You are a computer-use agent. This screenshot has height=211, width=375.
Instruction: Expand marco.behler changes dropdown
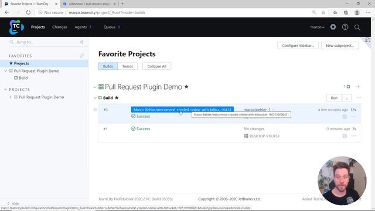(x=274, y=110)
